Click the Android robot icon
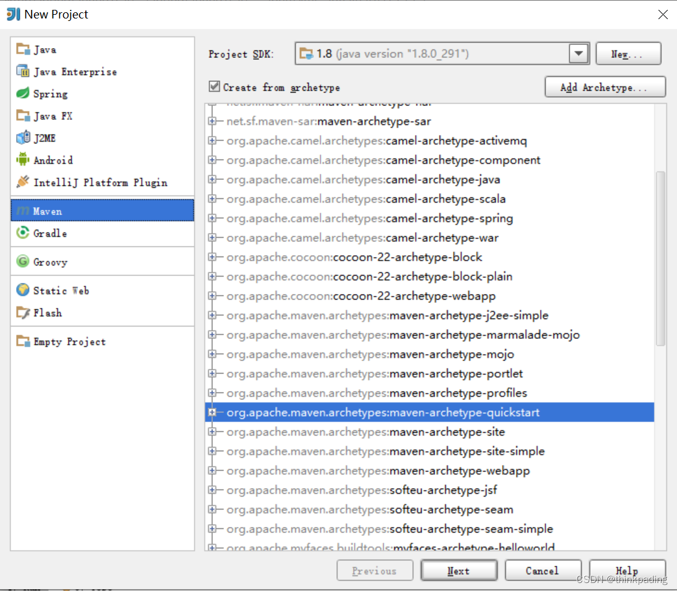Screen dimensions: 677x591 point(23,160)
